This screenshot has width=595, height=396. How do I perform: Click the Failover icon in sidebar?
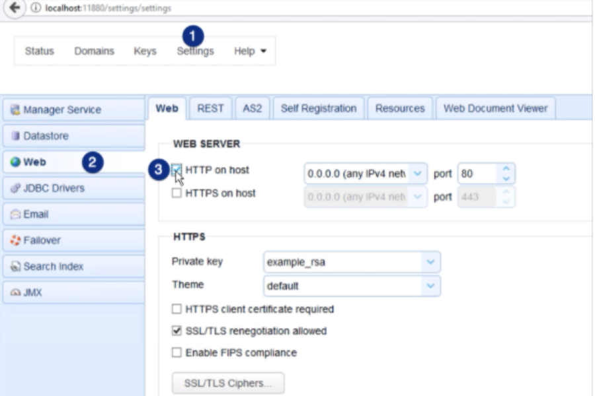click(15, 240)
